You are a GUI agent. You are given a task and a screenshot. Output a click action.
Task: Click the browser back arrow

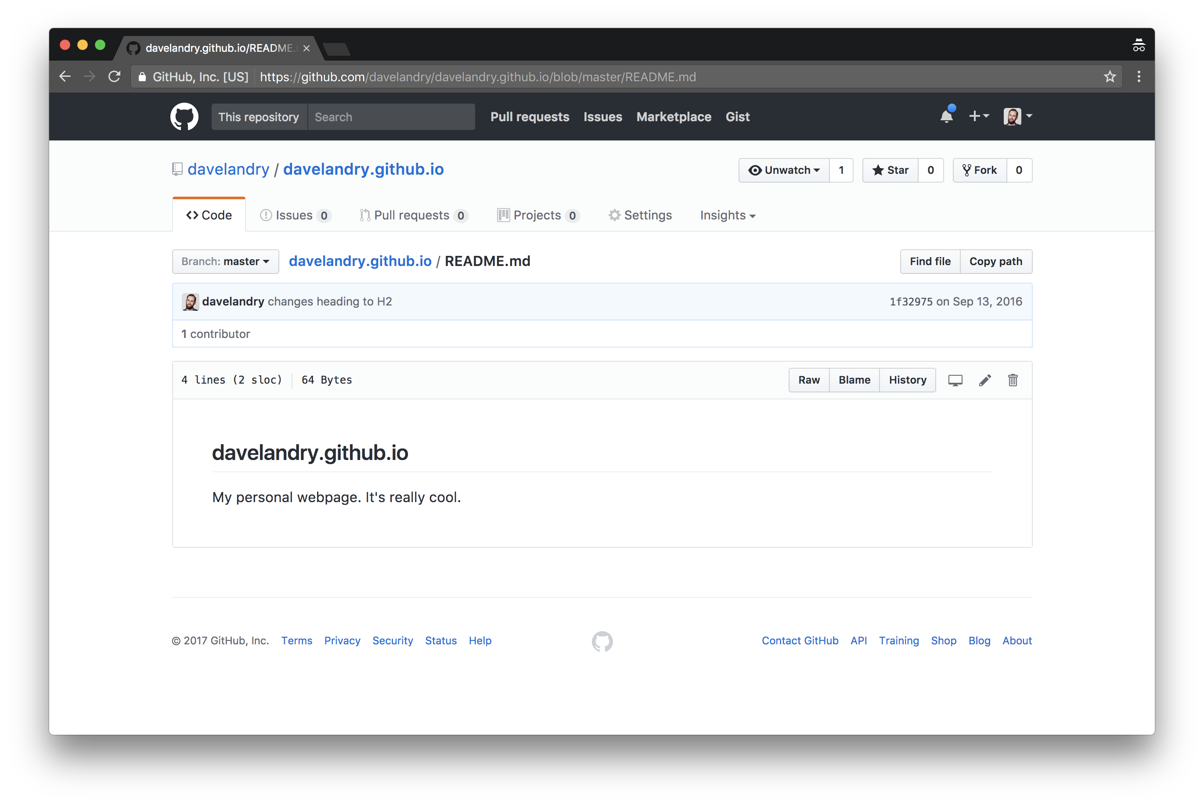[65, 76]
